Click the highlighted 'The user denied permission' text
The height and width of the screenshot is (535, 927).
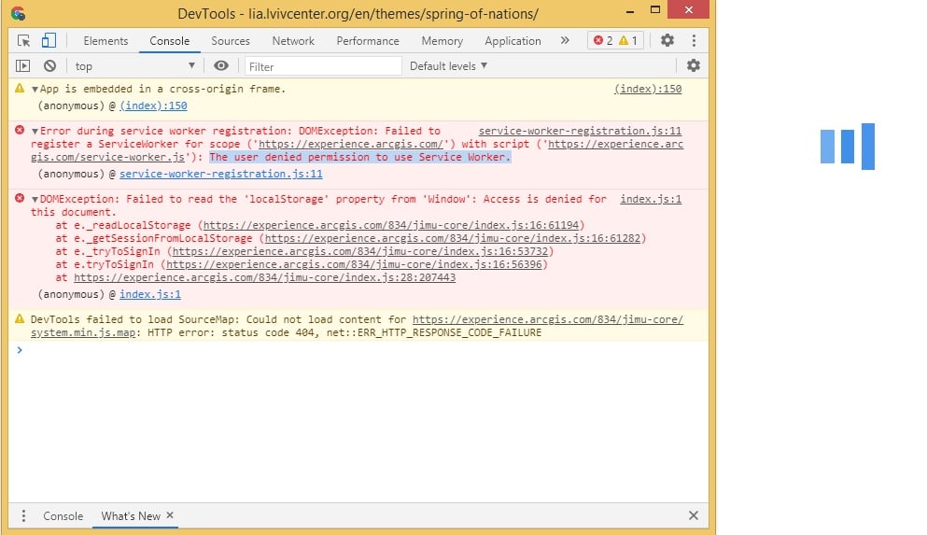point(360,157)
